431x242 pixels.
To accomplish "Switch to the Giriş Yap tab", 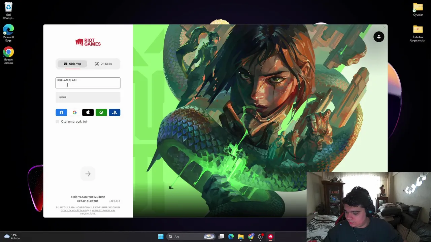I will click(72, 64).
